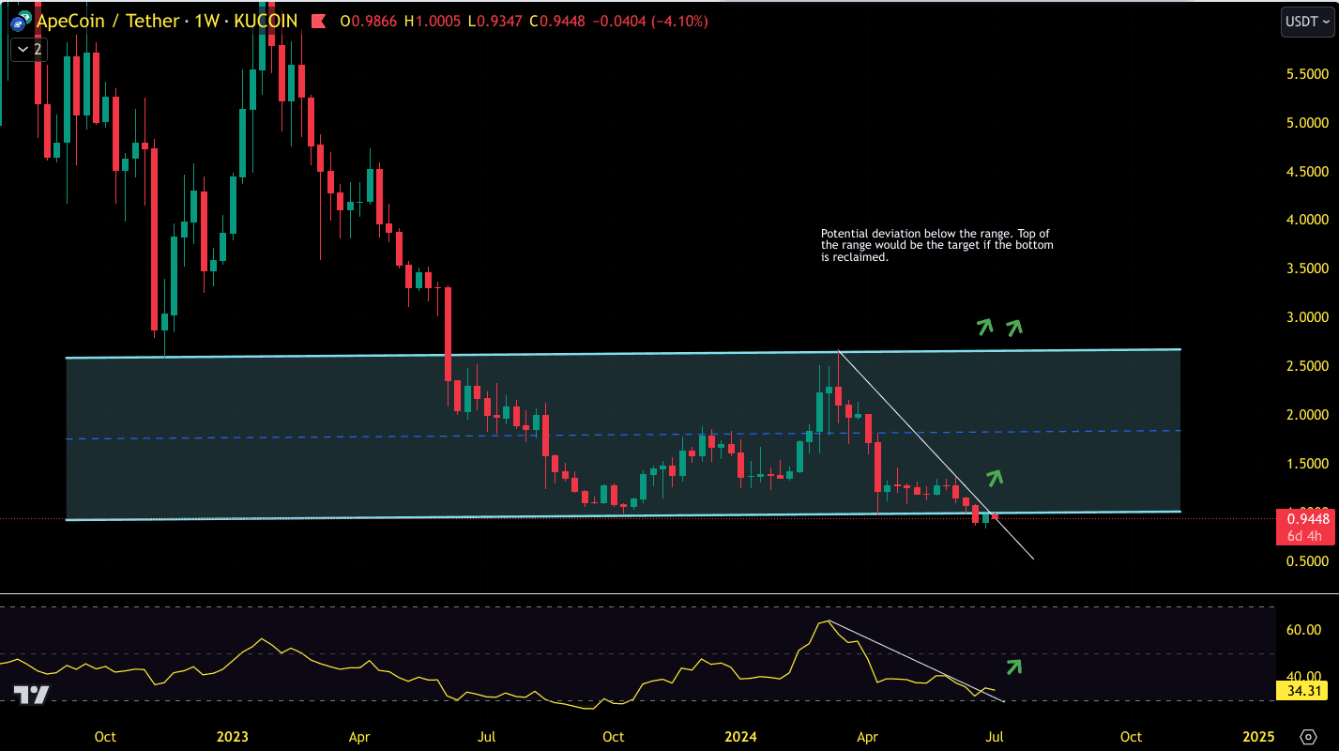The width and height of the screenshot is (1339, 751).
Task: Click the 5.0000 price scale label
Action: (1308, 123)
